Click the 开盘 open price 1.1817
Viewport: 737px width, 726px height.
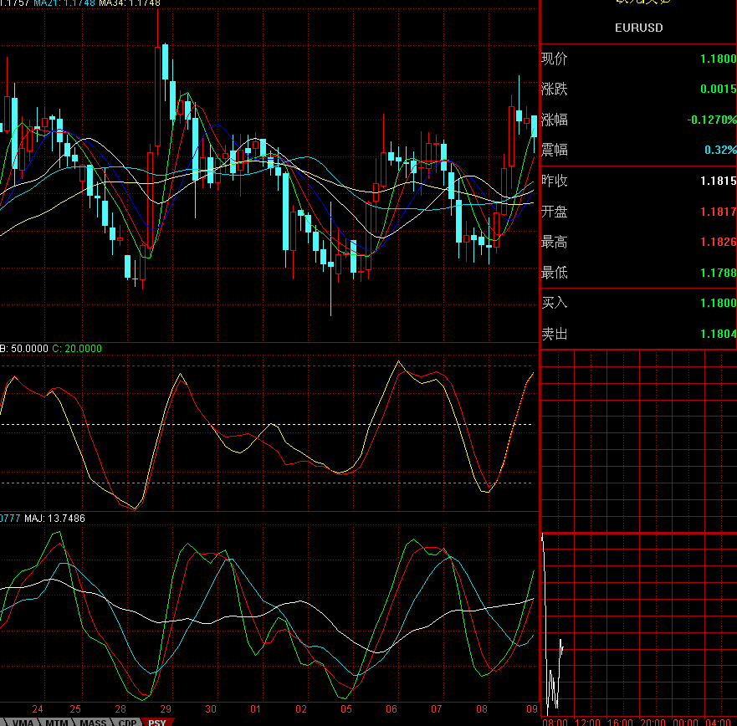coord(718,212)
